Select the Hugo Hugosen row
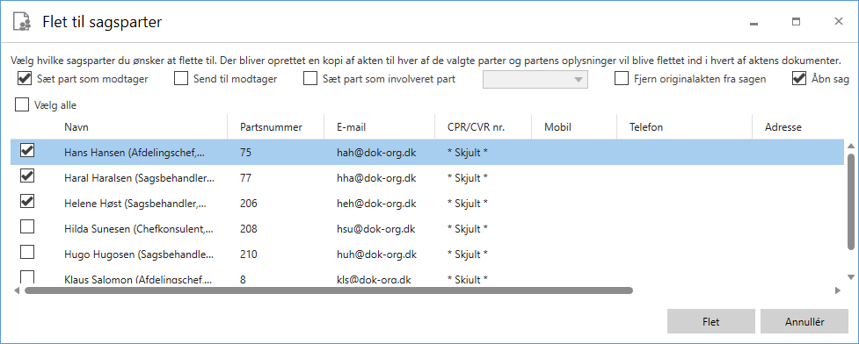 coord(427,254)
